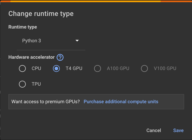Select the TPU radio button circle
192x140 pixels.
pos(22,84)
